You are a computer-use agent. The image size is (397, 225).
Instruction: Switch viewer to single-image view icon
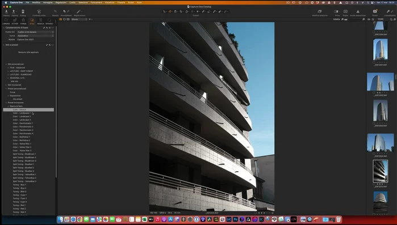64,19
